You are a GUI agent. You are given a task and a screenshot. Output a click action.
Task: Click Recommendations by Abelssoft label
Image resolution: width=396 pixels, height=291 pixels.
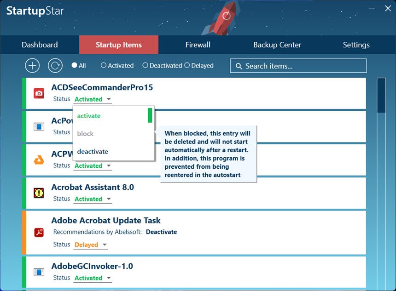pyautogui.click(x=98, y=232)
